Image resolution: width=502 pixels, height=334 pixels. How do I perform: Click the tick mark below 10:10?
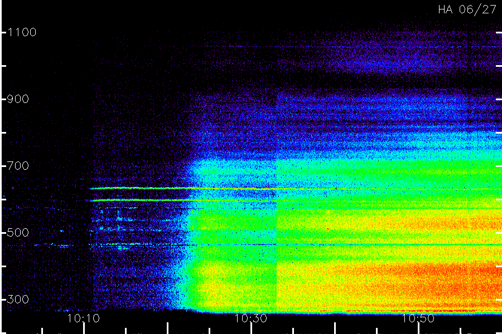pyautogui.click(x=84, y=328)
